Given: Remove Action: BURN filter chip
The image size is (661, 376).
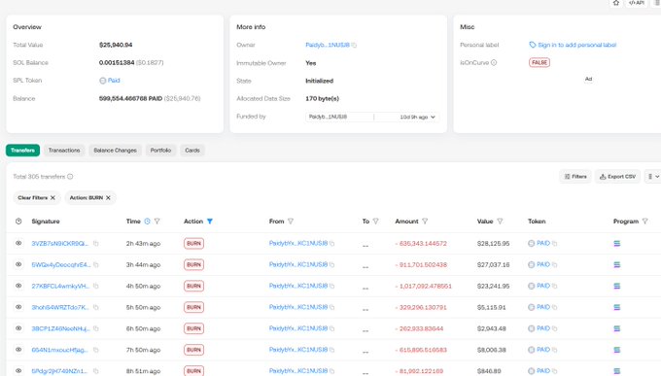Looking at the screenshot, I should pyautogui.click(x=108, y=197).
